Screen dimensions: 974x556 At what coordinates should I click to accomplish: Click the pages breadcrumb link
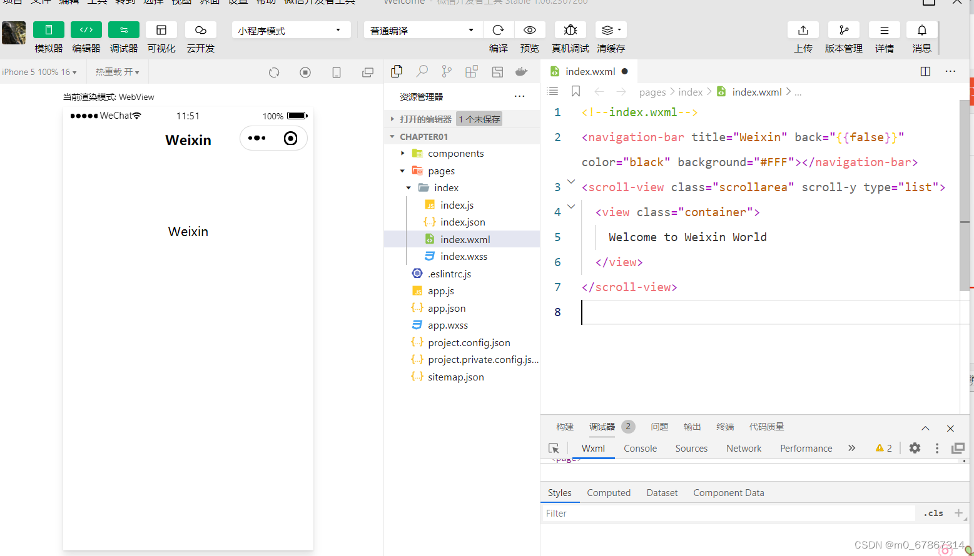coord(652,92)
